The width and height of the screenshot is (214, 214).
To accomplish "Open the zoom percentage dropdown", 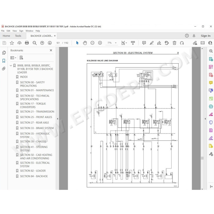I will (x=116, y=43).
